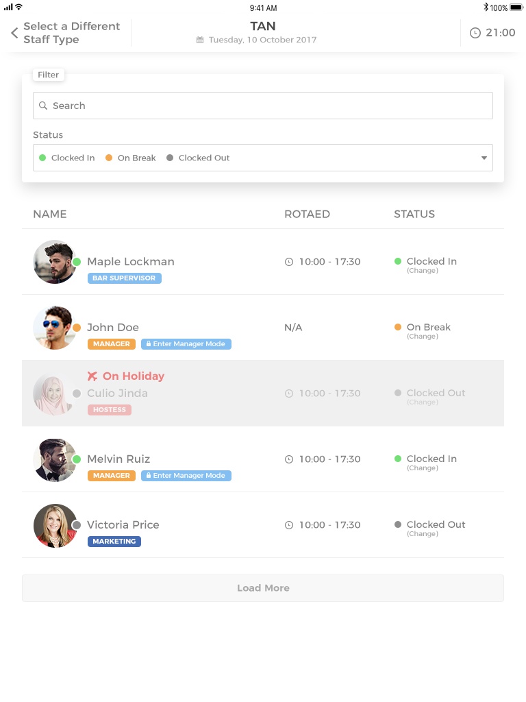Click the airplane On Holiday icon
Image resolution: width=526 pixels, height=702 pixels.
[x=93, y=376]
